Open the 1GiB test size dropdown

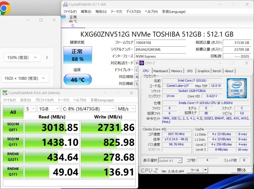[x=49, y=109]
